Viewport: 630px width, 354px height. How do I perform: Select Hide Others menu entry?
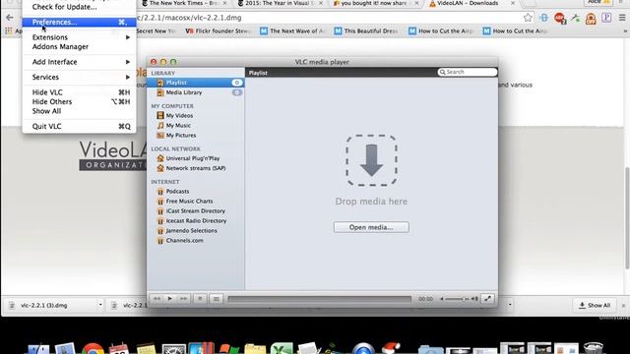coord(79,101)
